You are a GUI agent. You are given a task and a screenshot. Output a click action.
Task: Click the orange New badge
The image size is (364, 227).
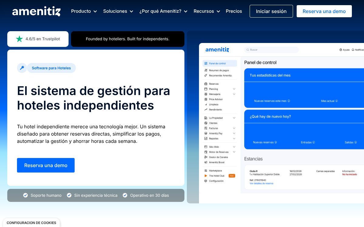tap(232, 176)
